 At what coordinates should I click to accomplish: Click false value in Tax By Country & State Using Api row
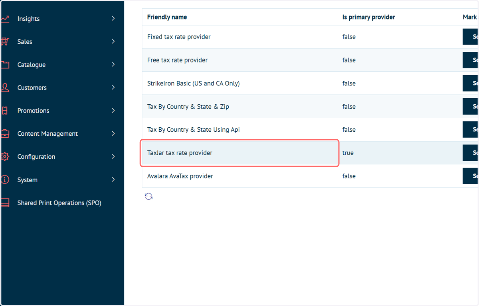pos(349,129)
